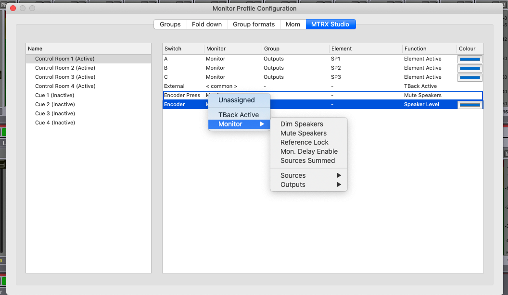The height and width of the screenshot is (295, 508).
Task: Click the Outputs group cell in row B
Action: 273,68
